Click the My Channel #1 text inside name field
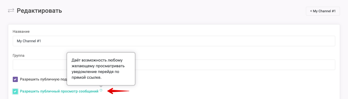This screenshot has width=348, height=99. tap(29, 41)
